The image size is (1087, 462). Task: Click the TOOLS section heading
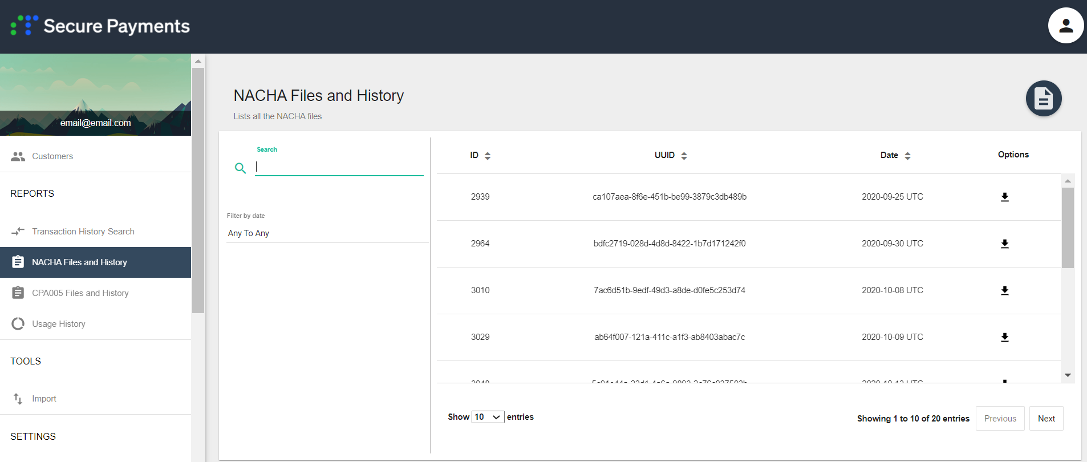coord(26,361)
